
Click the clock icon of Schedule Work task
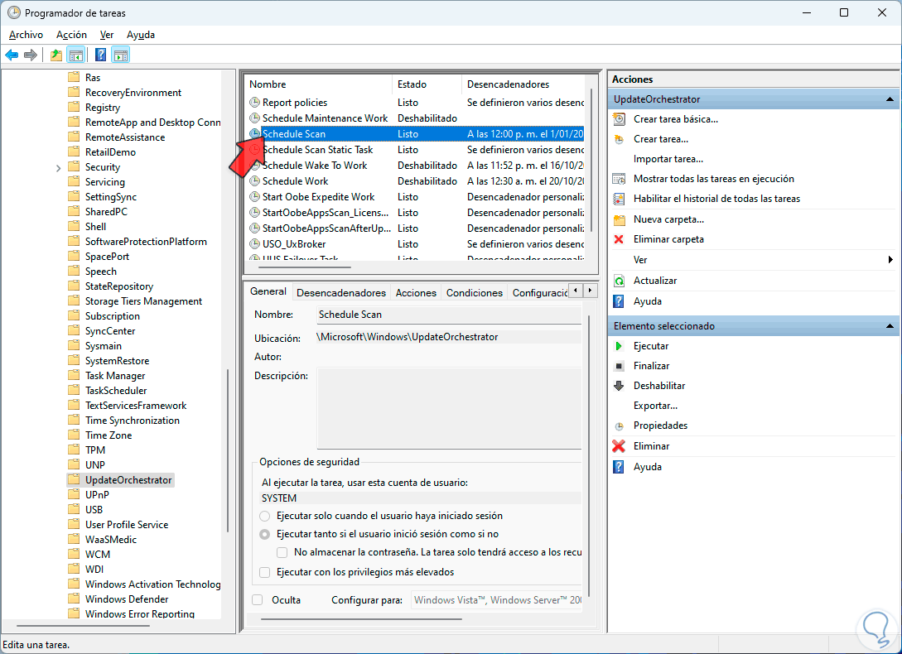click(254, 181)
